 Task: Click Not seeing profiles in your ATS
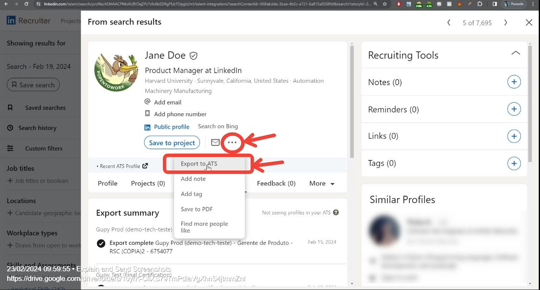296,212
